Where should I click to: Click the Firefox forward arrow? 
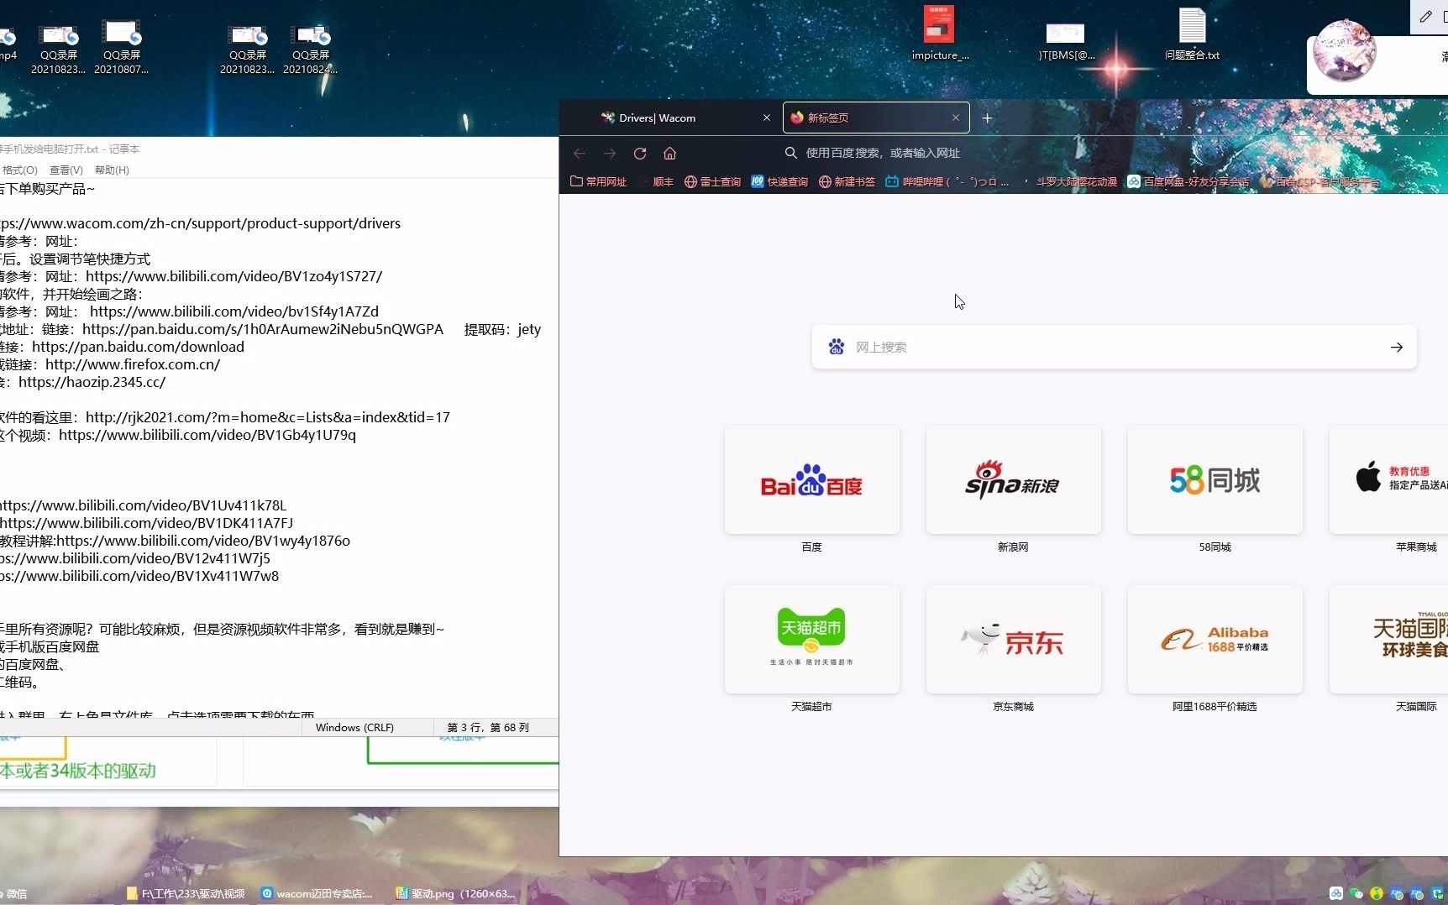pyautogui.click(x=610, y=153)
